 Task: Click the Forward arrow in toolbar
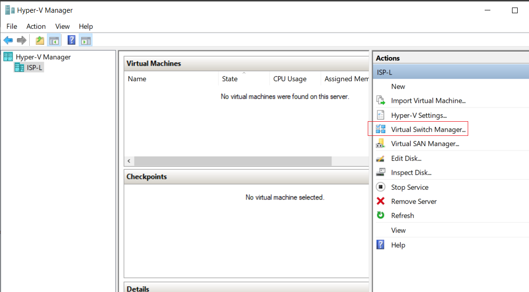pyautogui.click(x=22, y=41)
